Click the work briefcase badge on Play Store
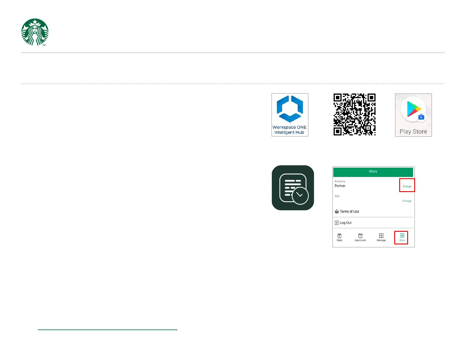This screenshot has width=466, height=360. click(x=421, y=117)
